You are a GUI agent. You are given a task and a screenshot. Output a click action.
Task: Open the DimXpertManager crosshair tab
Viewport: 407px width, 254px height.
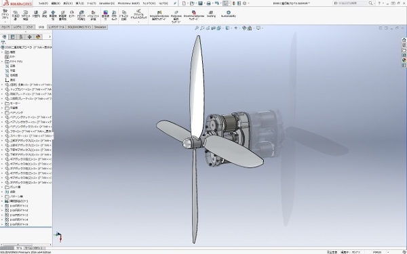[30, 37]
